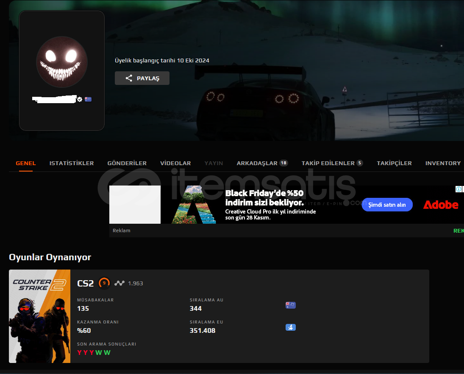The width and height of the screenshot is (464, 374).
Task: Go to the VİDEOLAR tab
Action: (175, 163)
